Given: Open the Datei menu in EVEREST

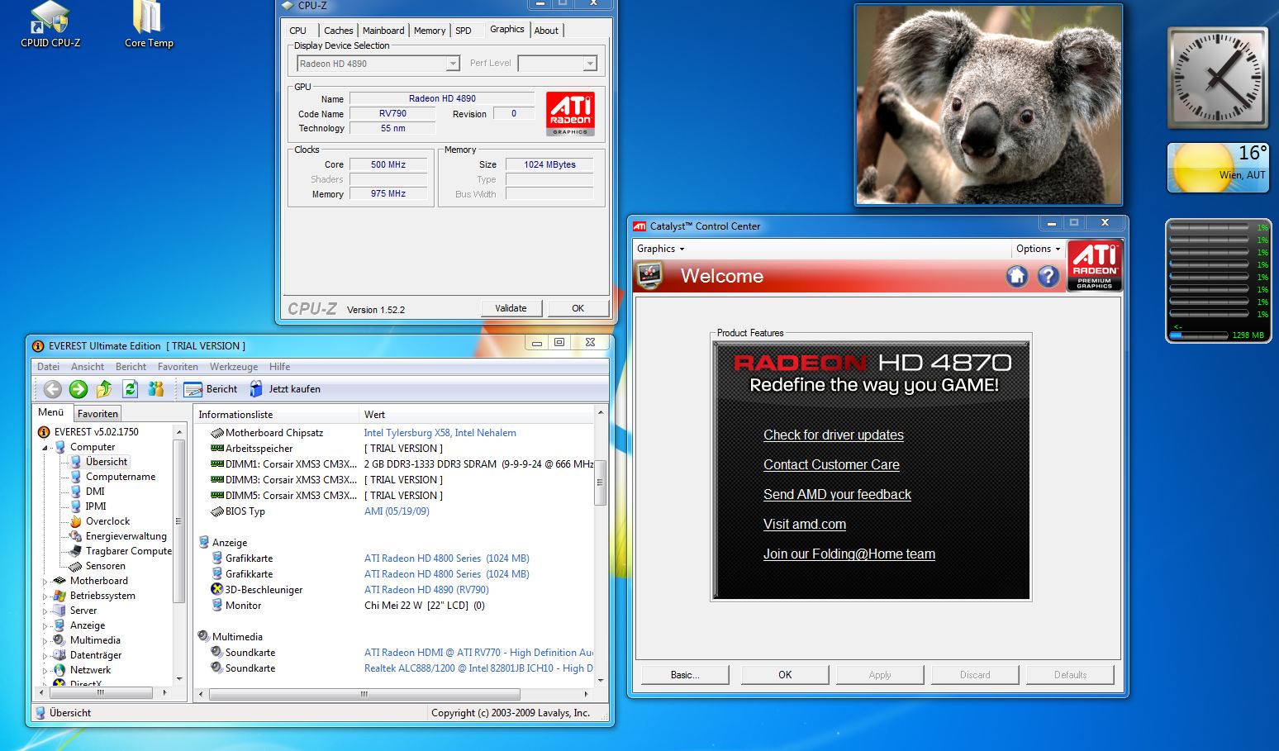Looking at the screenshot, I should pos(48,367).
